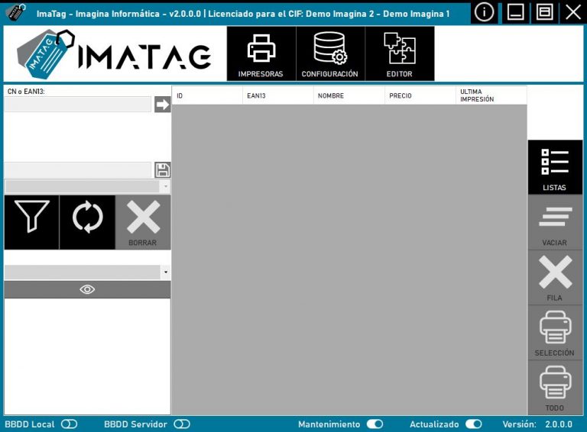Screen dimensions: 587x432
Task: Delete row with the Fila button
Action: click(x=555, y=278)
